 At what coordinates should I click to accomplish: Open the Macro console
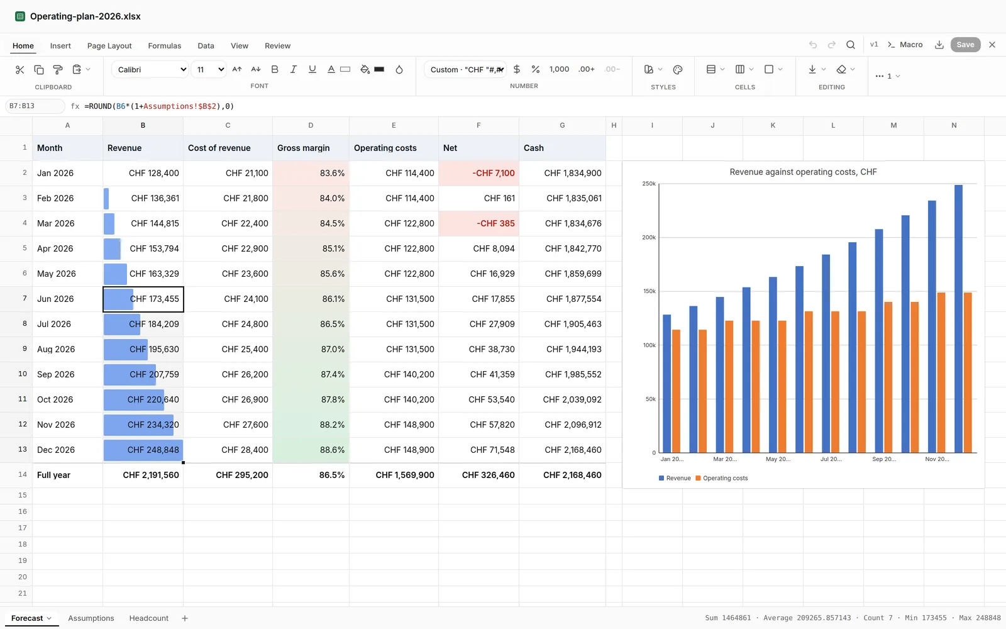[x=905, y=45]
